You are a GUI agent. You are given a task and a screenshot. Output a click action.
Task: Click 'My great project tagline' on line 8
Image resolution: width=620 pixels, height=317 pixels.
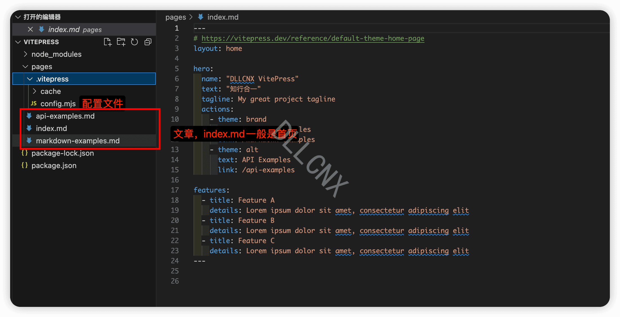coord(286,99)
